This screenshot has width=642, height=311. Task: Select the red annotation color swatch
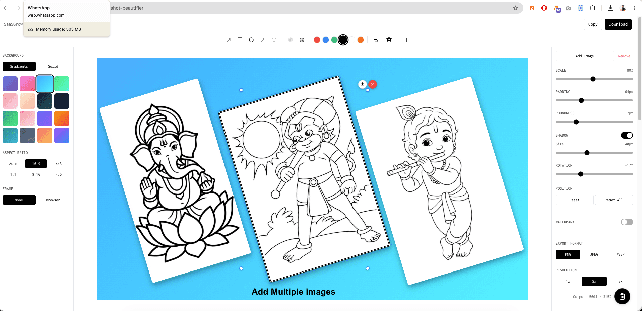317,40
